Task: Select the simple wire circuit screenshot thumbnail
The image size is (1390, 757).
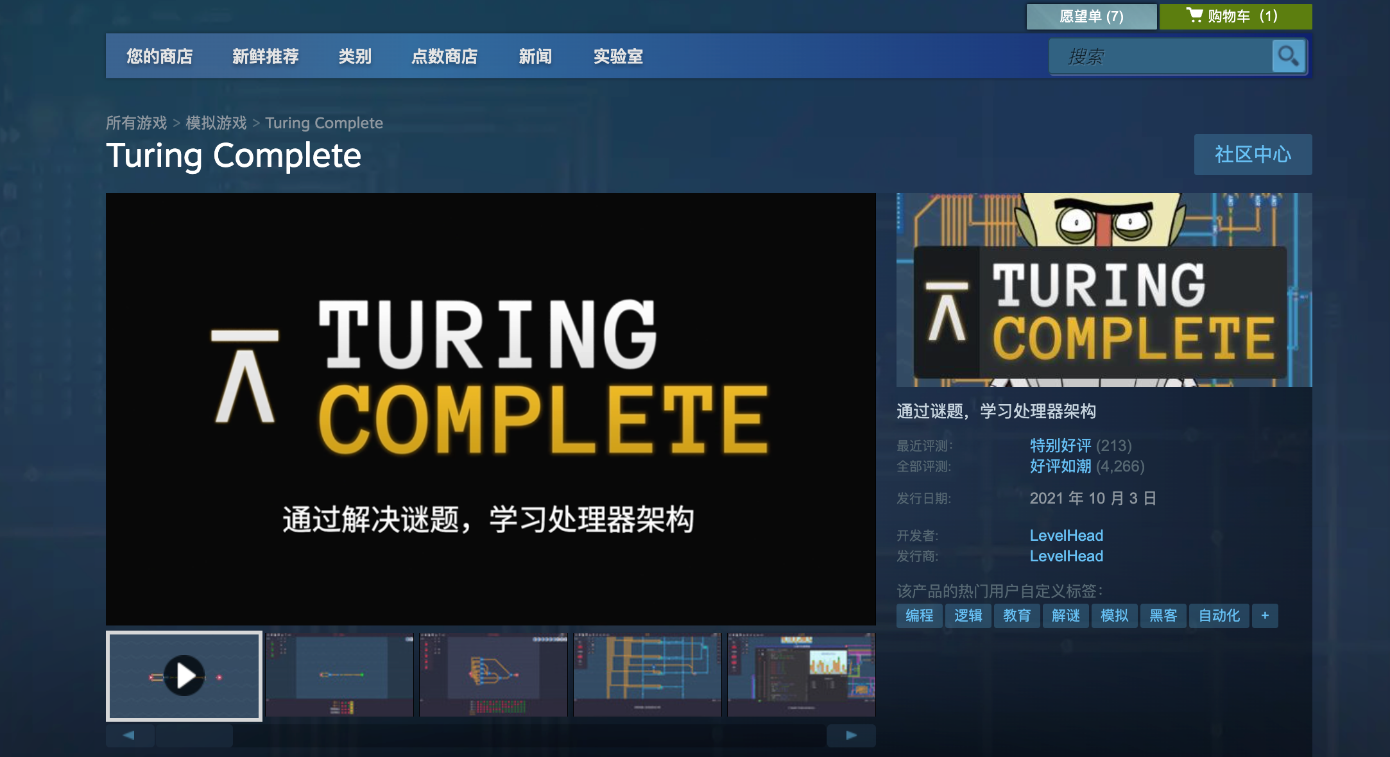Action: pyautogui.click(x=339, y=675)
